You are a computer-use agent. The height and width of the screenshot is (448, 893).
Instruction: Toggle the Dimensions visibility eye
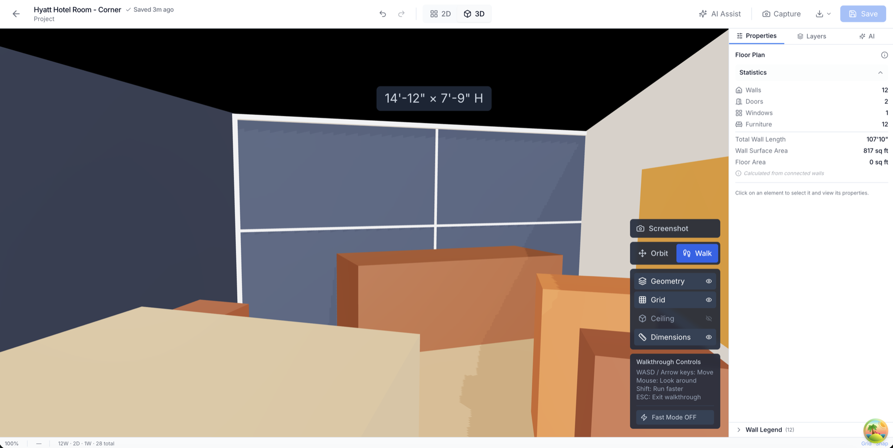point(709,337)
